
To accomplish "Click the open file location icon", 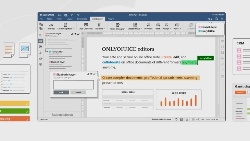I will pyautogui.click(x=217, y=19).
